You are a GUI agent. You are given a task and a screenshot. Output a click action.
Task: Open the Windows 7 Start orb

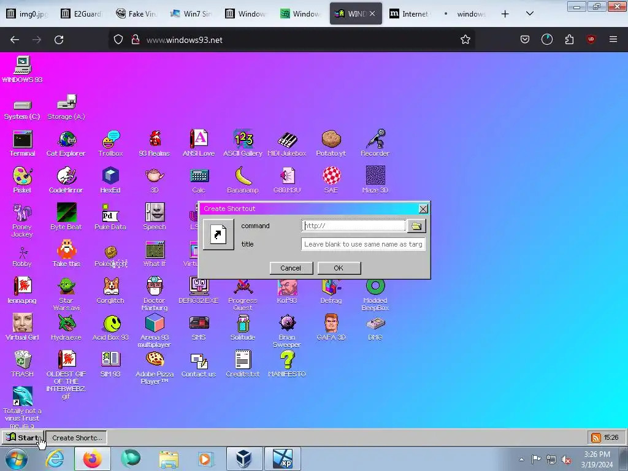point(16,459)
